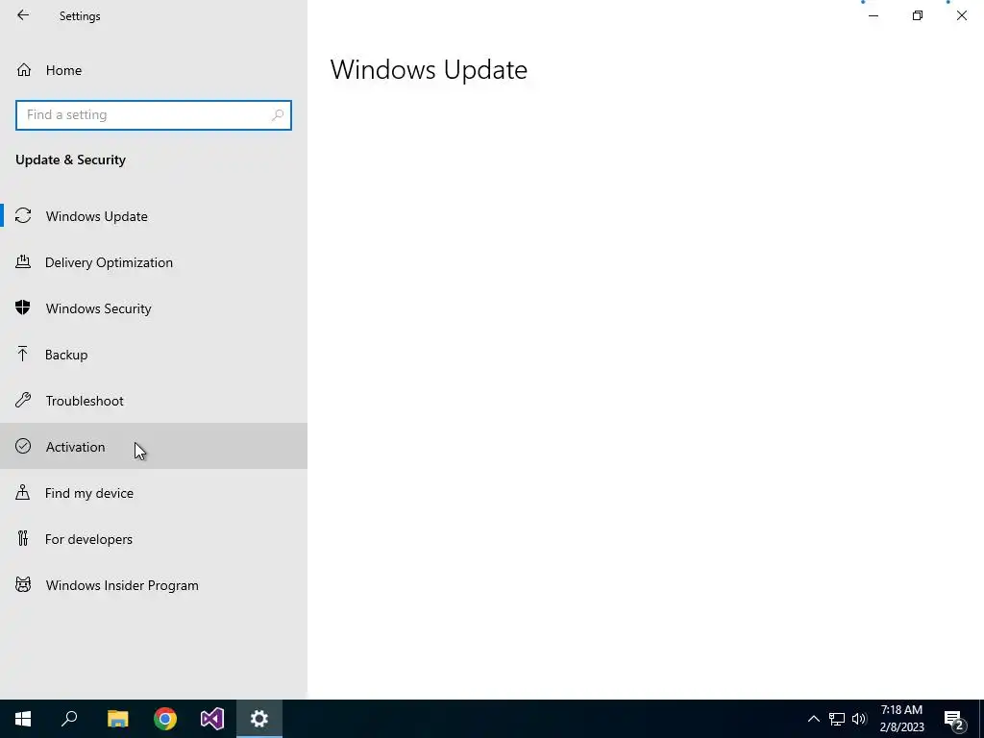Click the Find my device person icon
Screen dimensions: 984x738
pos(23,492)
